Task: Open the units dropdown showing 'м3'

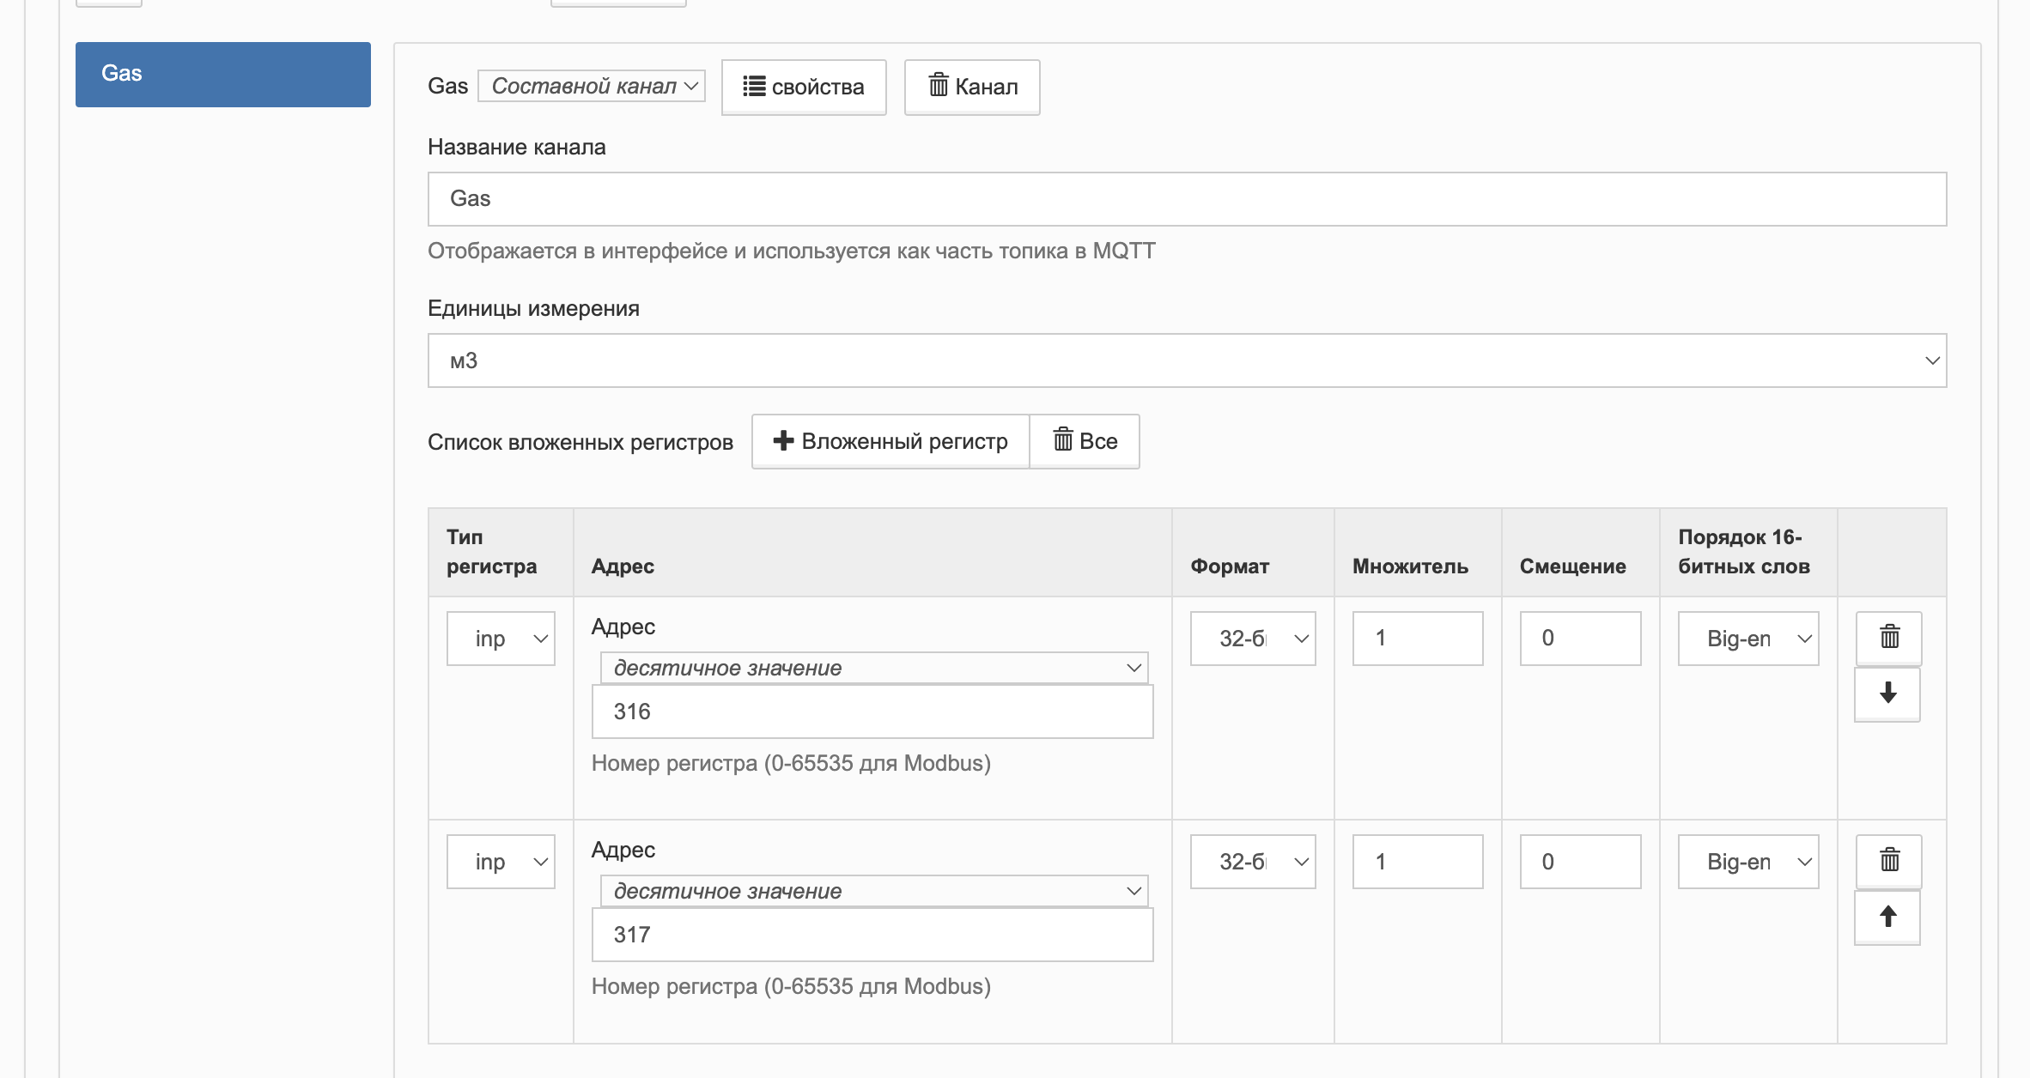Action: (1187, 360)
